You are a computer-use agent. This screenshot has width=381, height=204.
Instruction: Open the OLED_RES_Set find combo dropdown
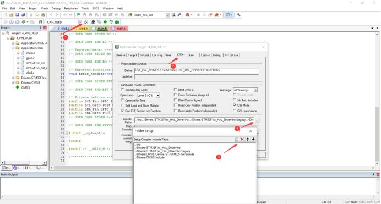pos(168,15)
